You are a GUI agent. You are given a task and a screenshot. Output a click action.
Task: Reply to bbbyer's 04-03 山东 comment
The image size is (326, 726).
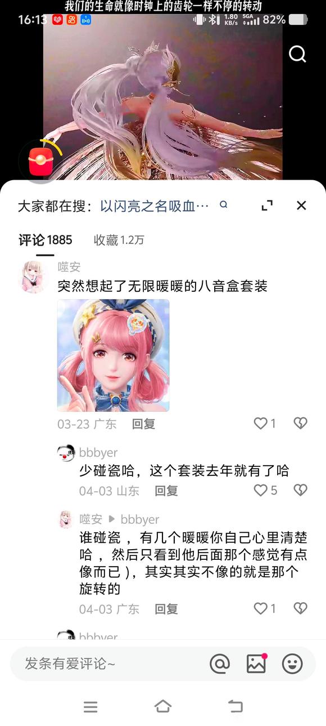(x=166, y=491)
